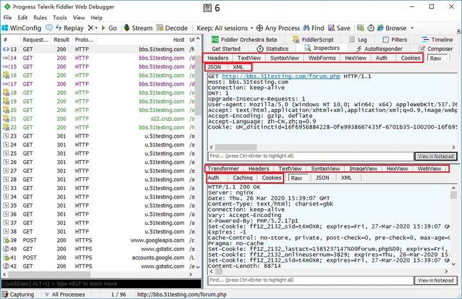Open the Rules menu
The image size is (462, 299).
pyautogui.click(x=40, y=18)
